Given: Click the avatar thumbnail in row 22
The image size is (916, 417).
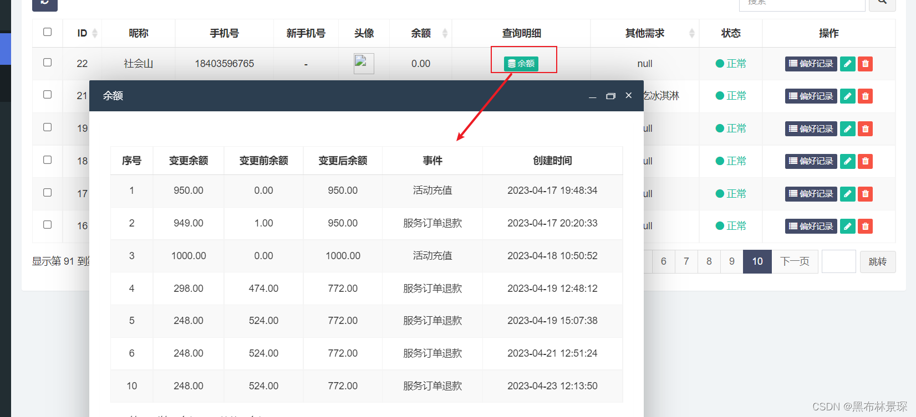Looking at the screenshot, I should pos(364,64).
